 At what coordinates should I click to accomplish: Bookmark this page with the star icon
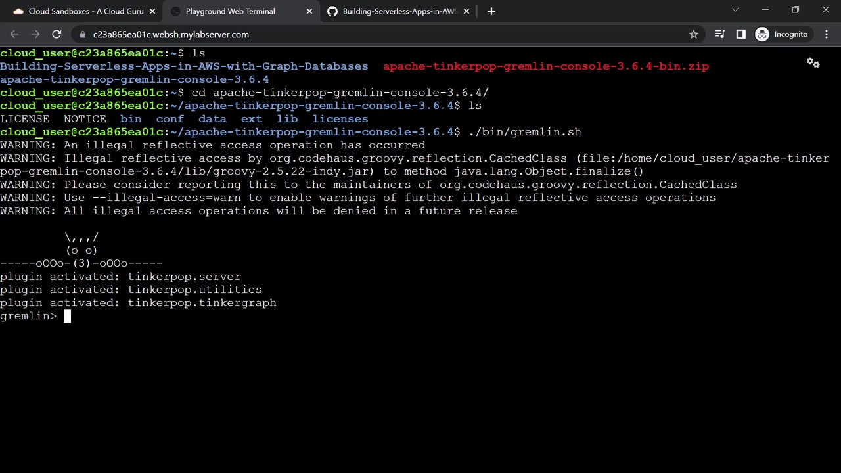click(x=693, y=34)
